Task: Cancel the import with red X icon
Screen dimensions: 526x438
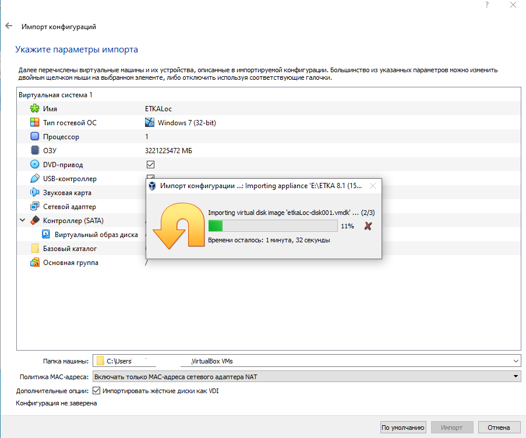Action: [x=368, y=226]
